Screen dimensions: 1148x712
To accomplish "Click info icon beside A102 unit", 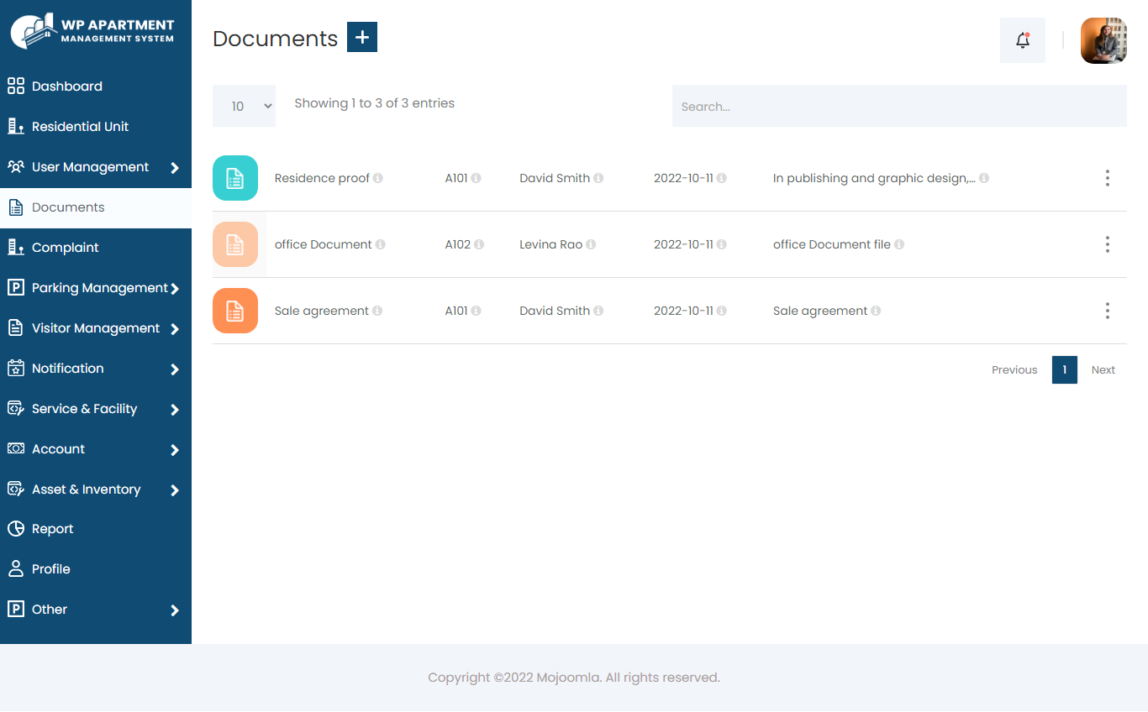I will pos(479,244).
